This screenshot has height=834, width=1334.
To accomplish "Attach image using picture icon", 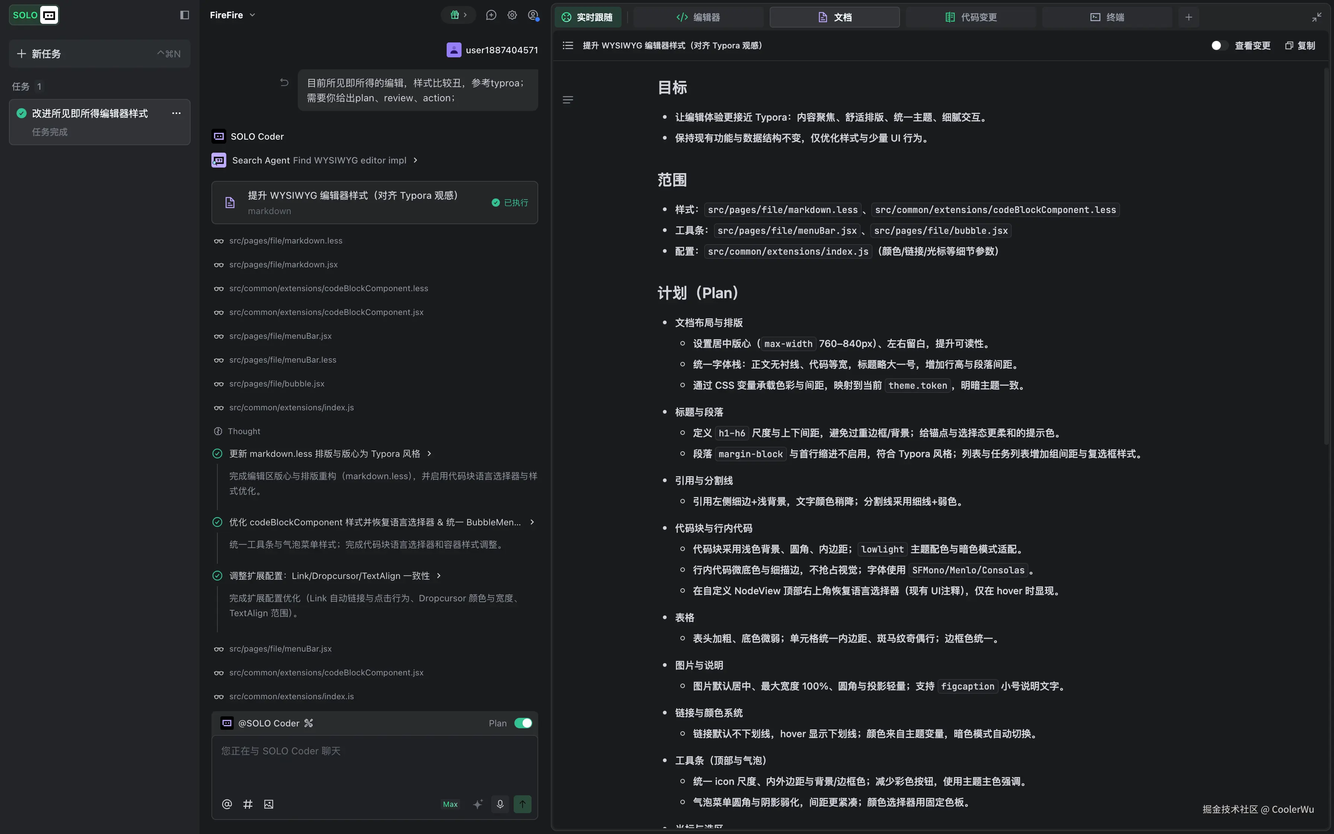I will click(268, 804).
